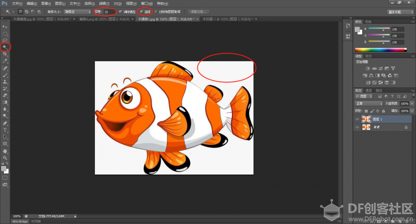Screen dimensions: 416x224
Task: Select the Lasso tool
Action: pos(5,41)
